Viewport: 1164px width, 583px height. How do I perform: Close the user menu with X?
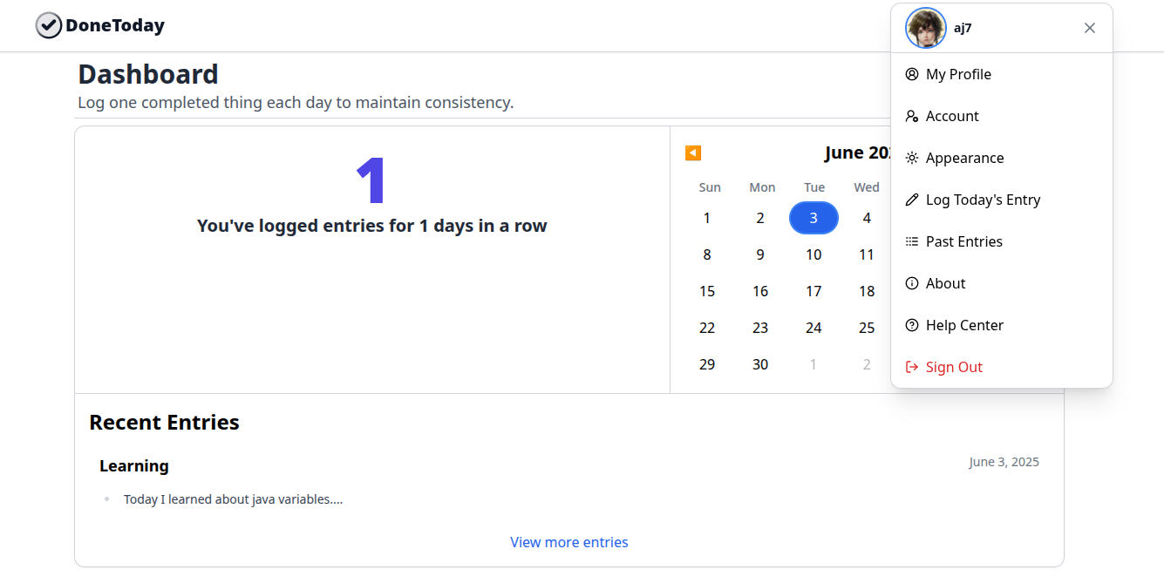pyautogui.click(x=1090, y=28)
